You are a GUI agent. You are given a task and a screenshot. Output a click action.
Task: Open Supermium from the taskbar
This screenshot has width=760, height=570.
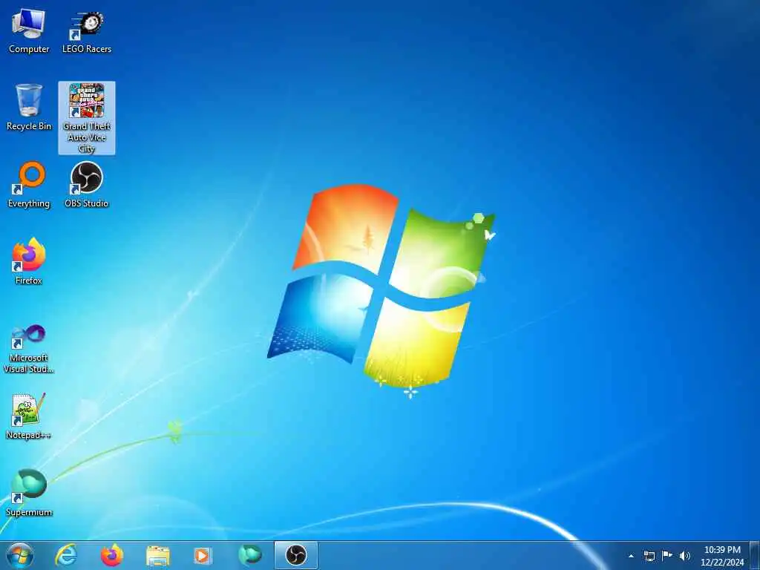click(x=249, y=555)
